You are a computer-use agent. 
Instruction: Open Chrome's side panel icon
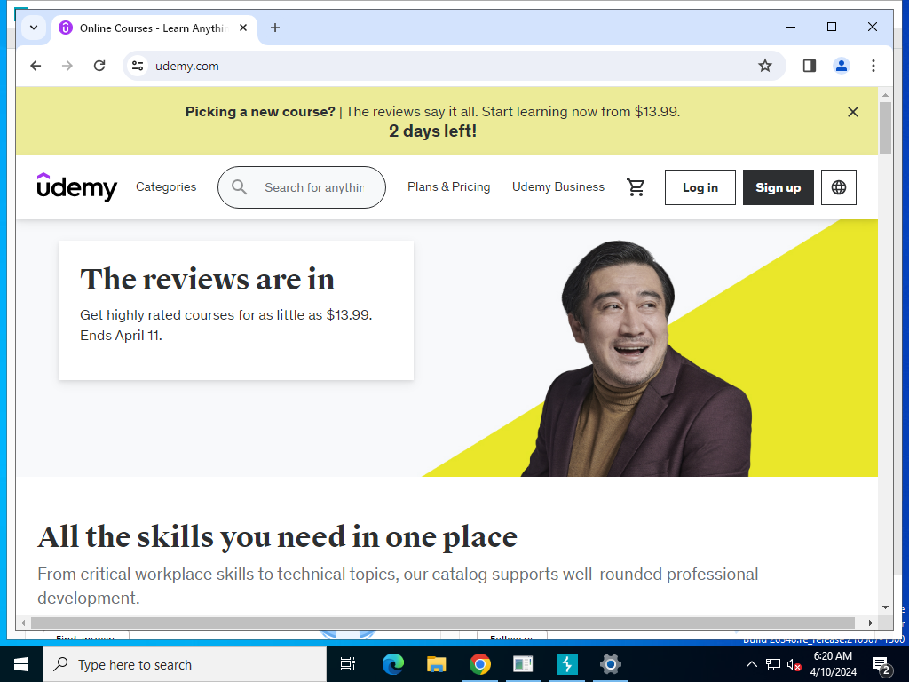coord(810,66)
